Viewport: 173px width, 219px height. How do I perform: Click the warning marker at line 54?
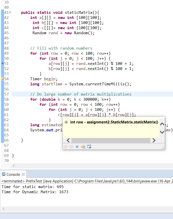click(3, 79)
